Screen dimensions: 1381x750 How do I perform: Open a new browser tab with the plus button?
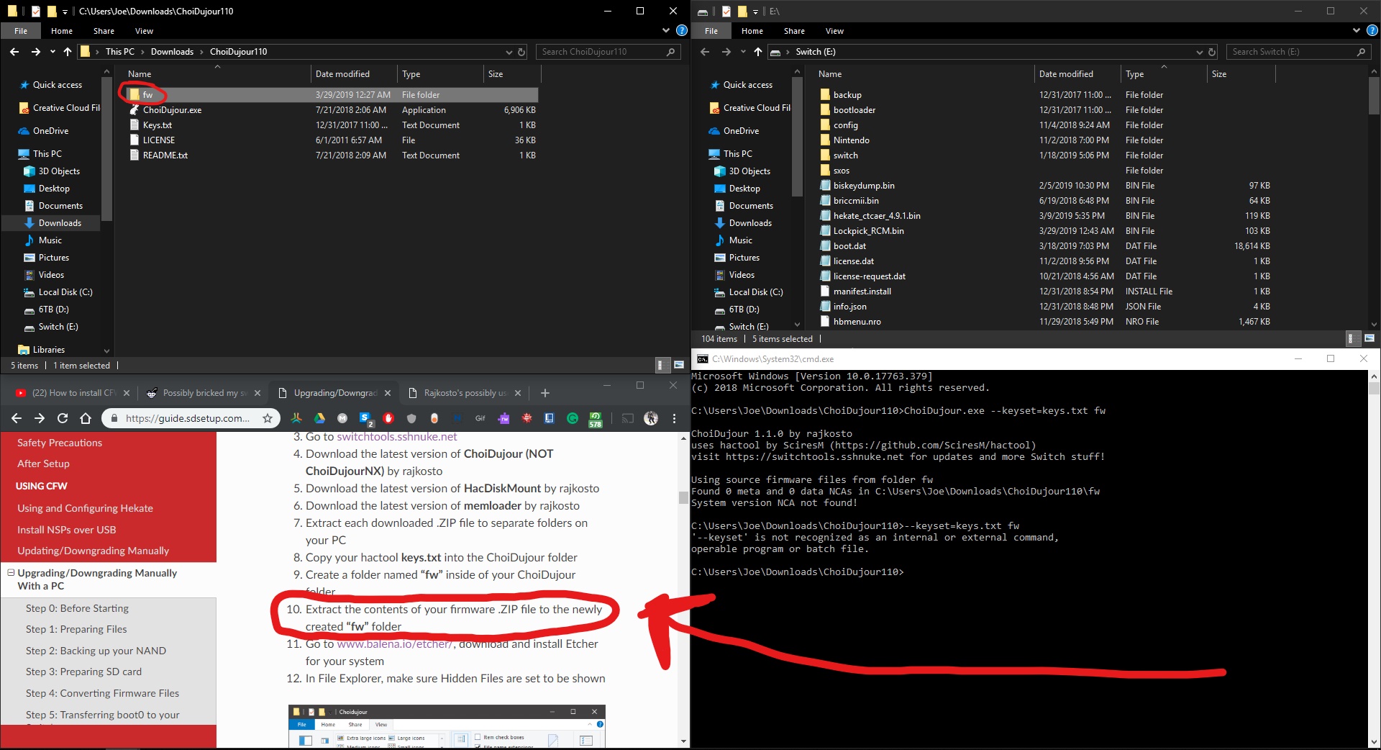tap(545, 393)
